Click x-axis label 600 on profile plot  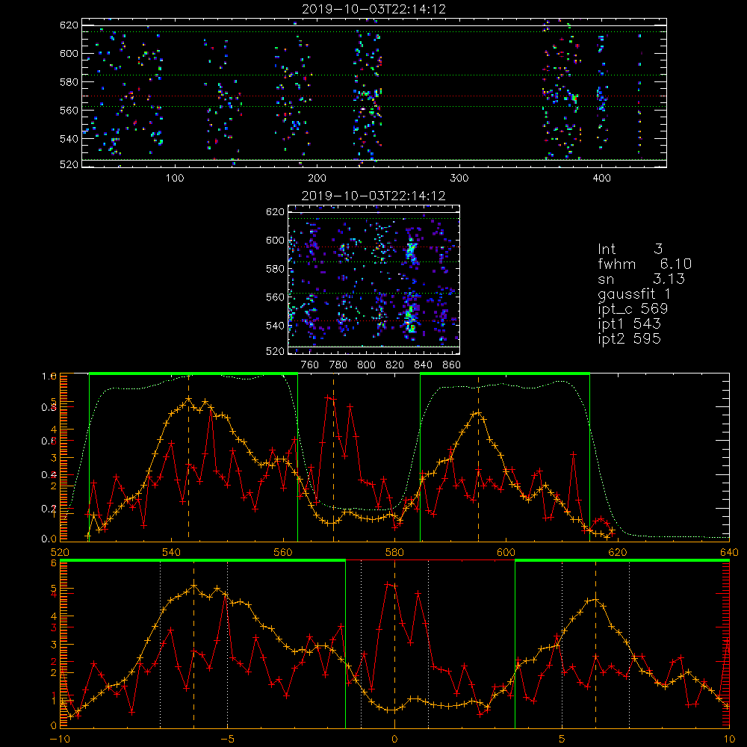pyautogui.click(x=506, y=552)
